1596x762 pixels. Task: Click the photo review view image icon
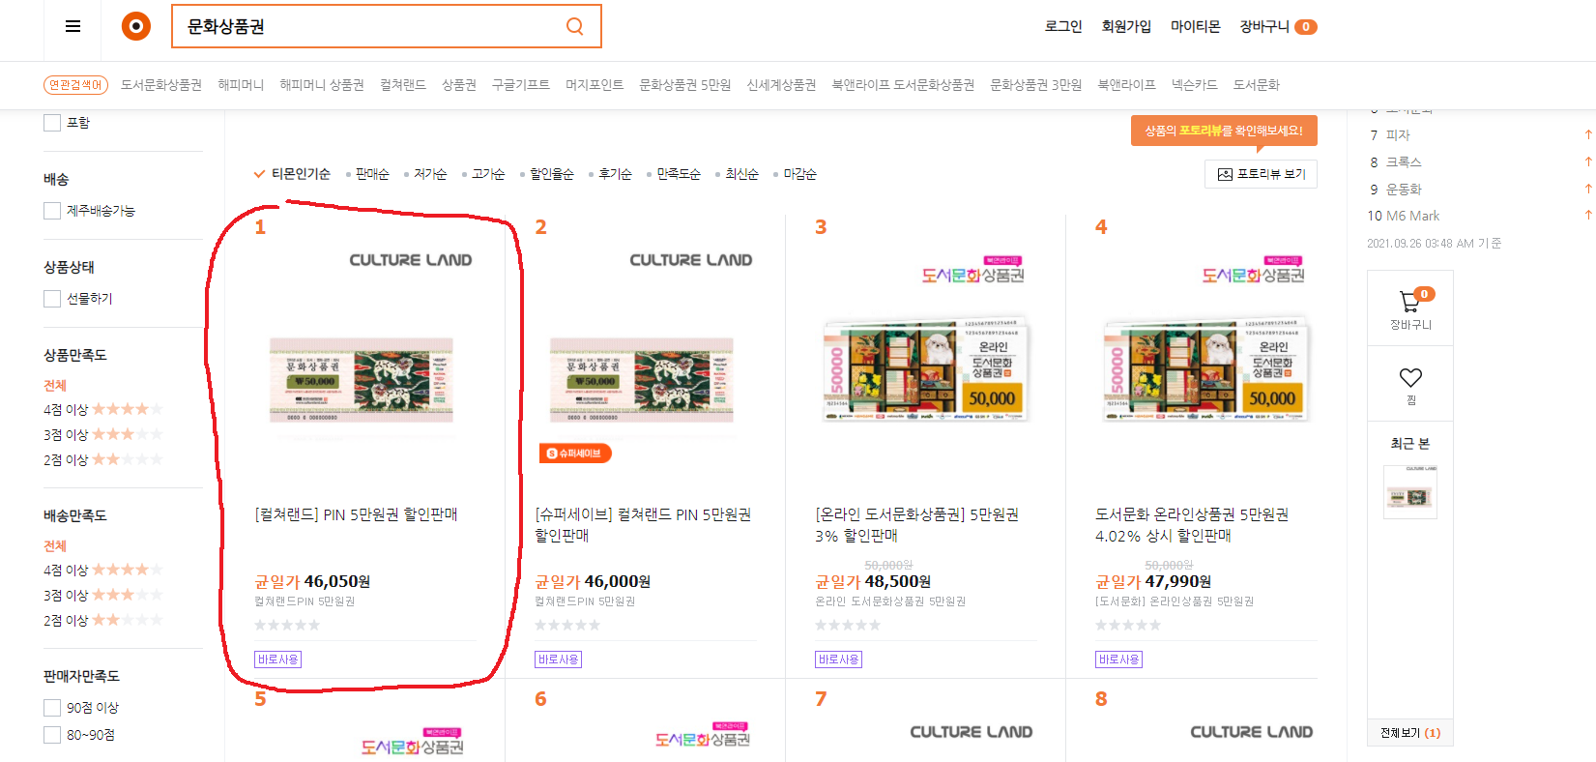[1225, 174]
